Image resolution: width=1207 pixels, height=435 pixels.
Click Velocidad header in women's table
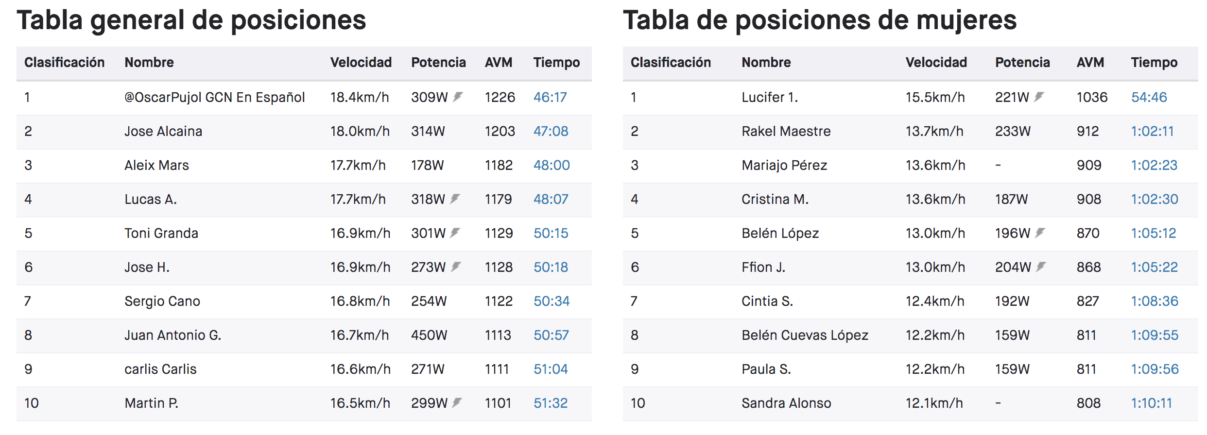[936, 62]
